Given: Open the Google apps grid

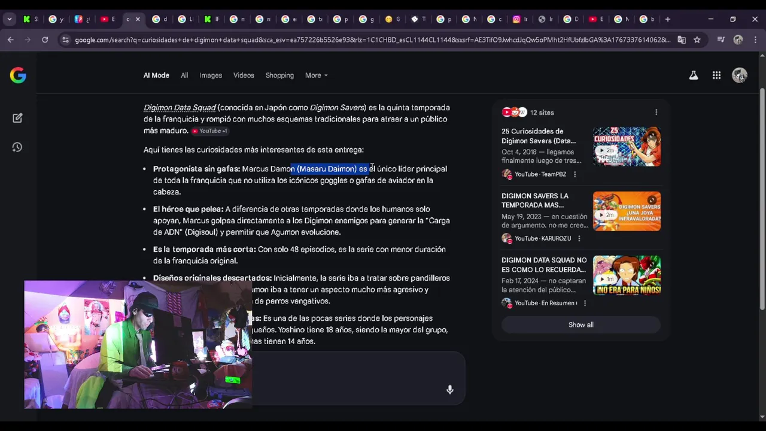Looking at the screenshot, I should [x=716, y=75].
